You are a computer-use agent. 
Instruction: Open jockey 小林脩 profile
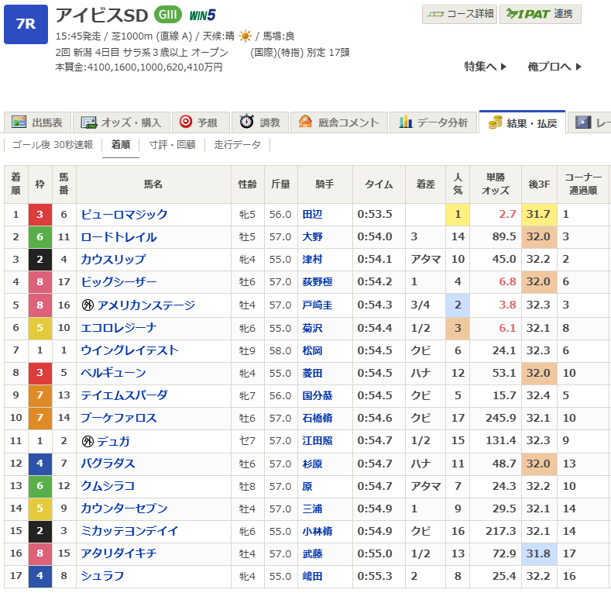click(318, 531)
